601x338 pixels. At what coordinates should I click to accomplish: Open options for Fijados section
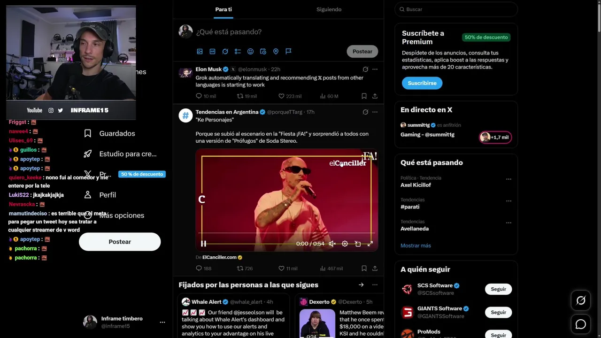coord(375,285)
